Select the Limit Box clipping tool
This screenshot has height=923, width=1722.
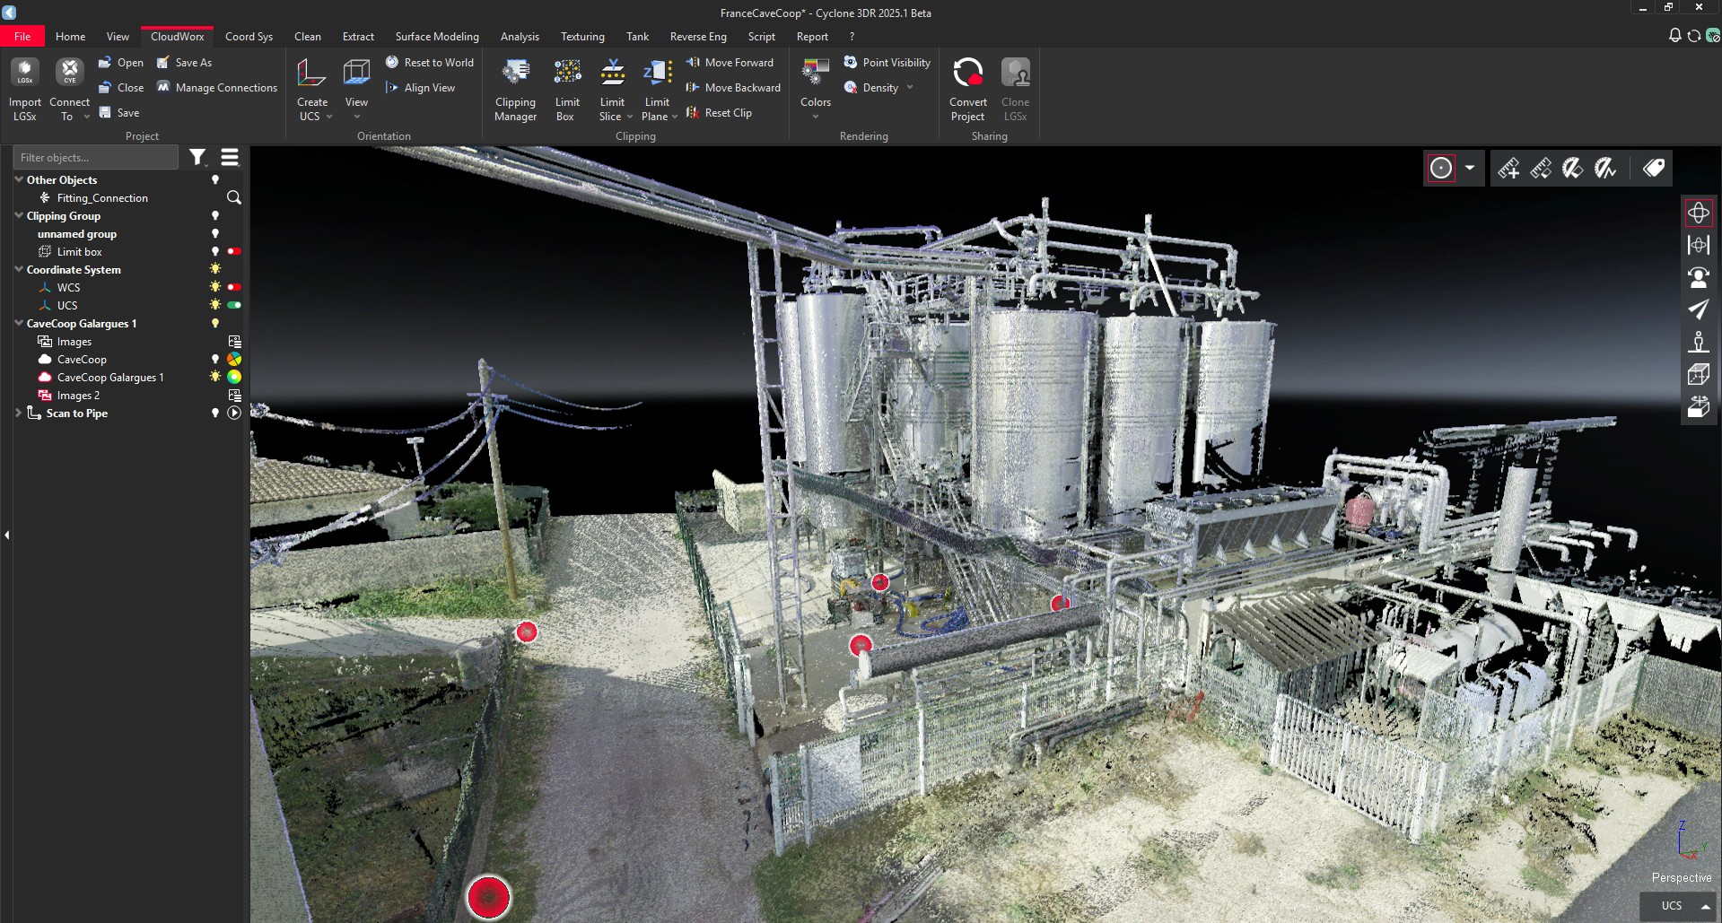[566, 87]
